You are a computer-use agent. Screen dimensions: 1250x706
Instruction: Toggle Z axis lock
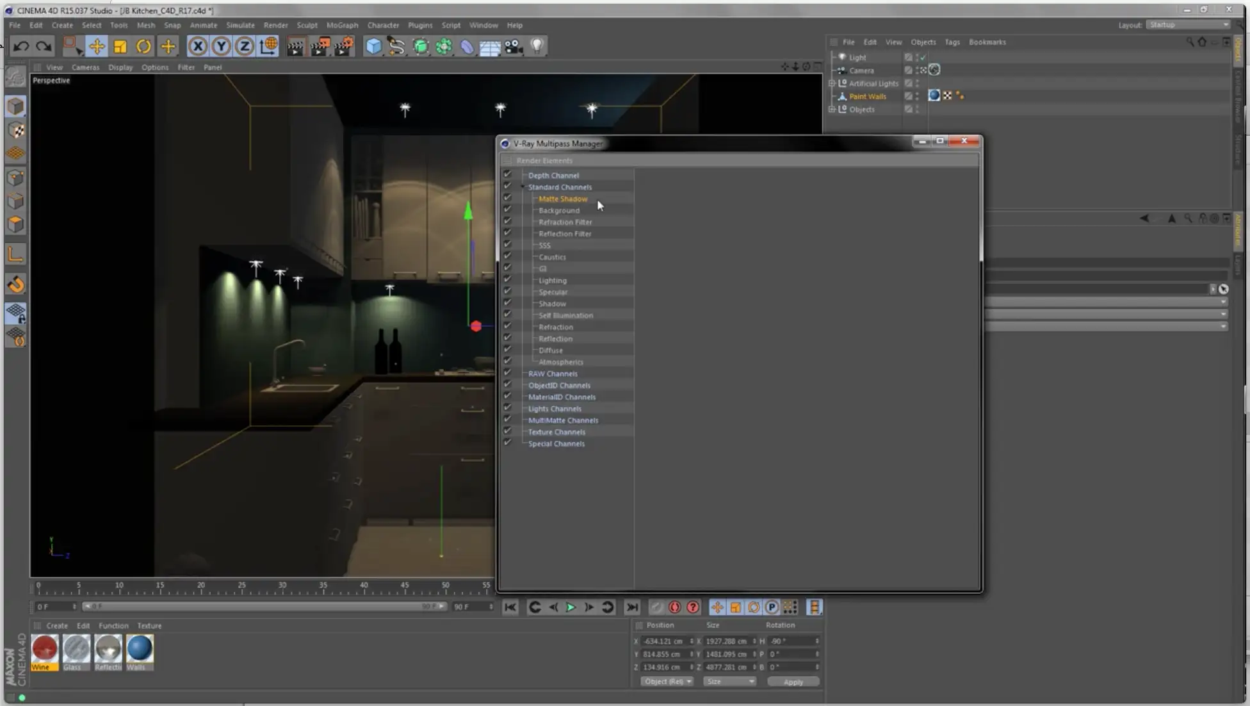click(244, 46)
